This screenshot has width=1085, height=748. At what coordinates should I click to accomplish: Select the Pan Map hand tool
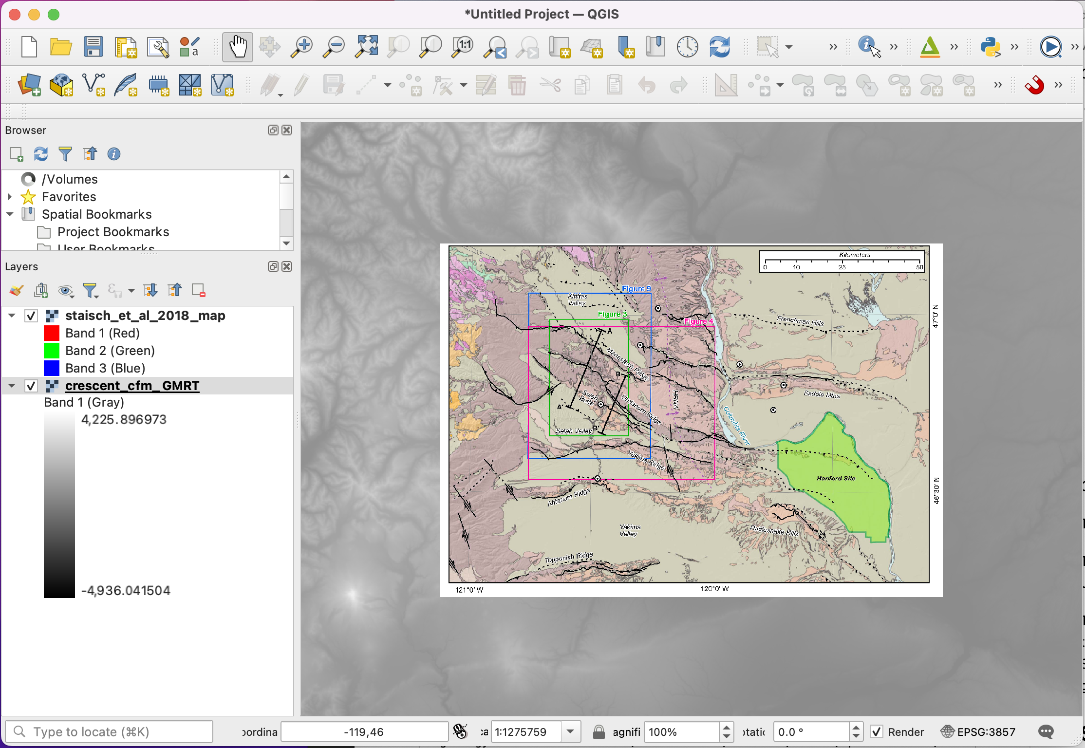[238, 47]
